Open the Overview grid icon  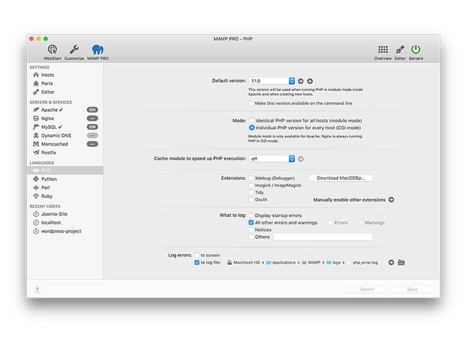pos(382,50)
